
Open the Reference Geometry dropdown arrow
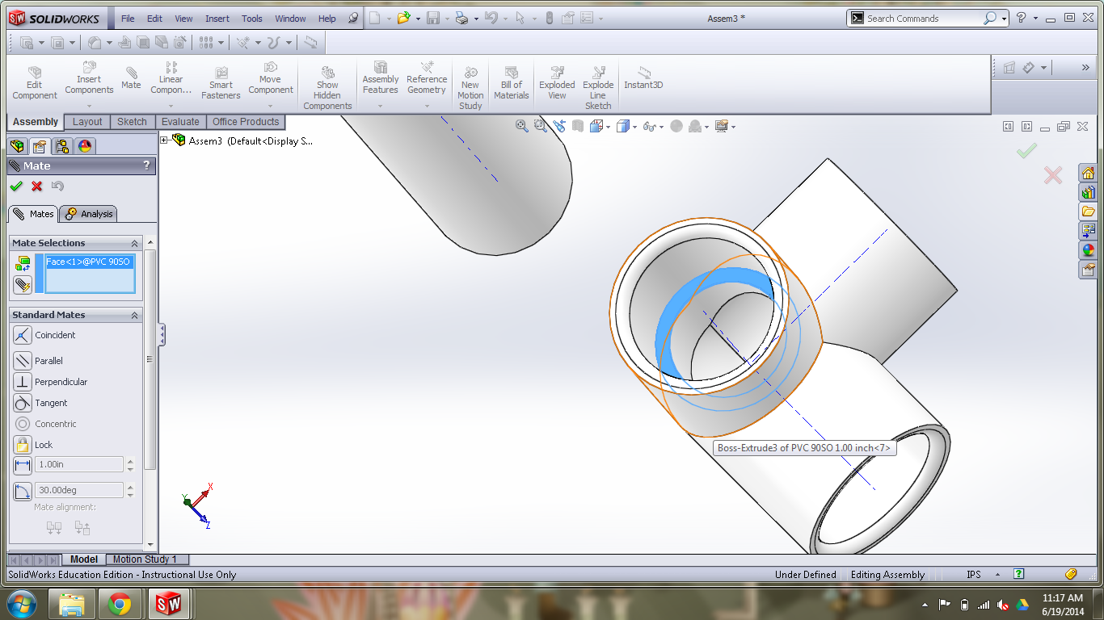[427, 106]
